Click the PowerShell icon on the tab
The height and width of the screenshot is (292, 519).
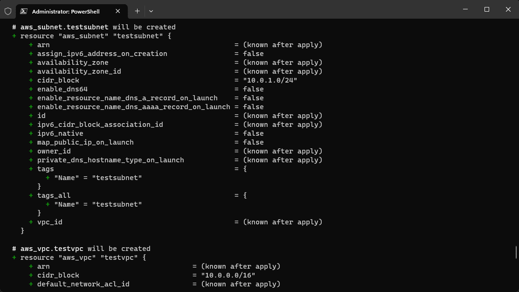pyautogui.click(x=23, y=11)
